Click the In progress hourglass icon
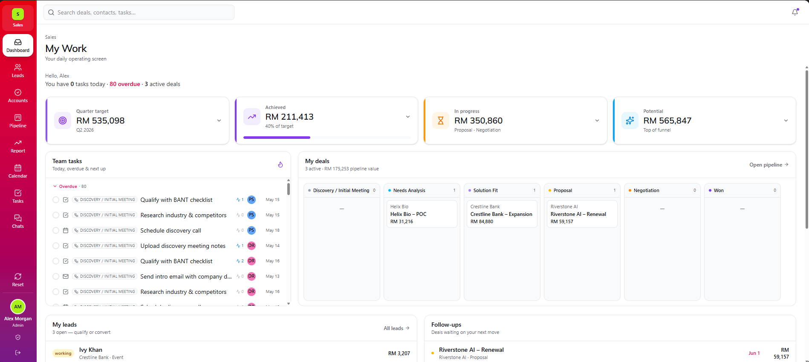The width and height of the screenshot is (809, 362). (441, 121)
